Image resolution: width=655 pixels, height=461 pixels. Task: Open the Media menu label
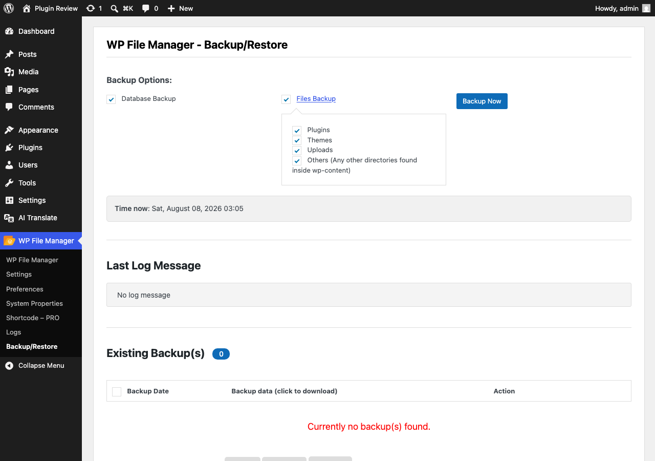[x=29, y=72]
